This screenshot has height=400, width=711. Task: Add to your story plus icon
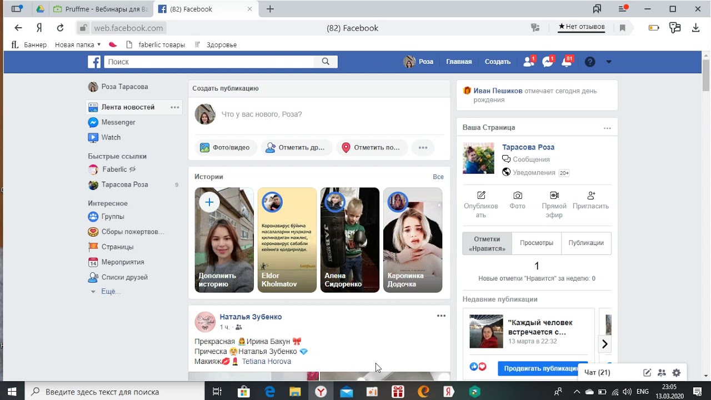(209, 202)
